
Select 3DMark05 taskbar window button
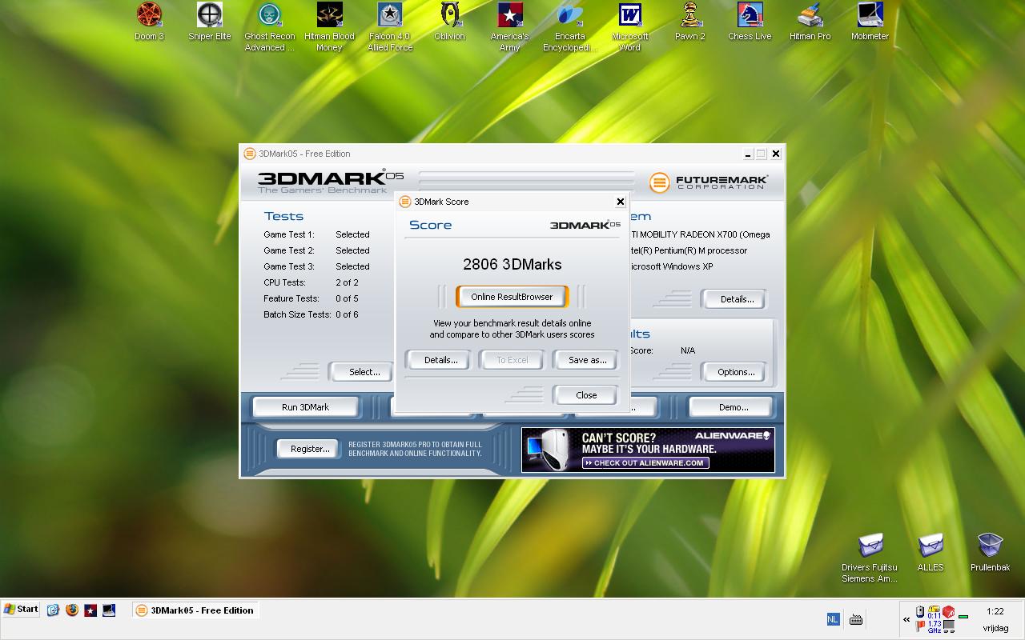(195, 610)
